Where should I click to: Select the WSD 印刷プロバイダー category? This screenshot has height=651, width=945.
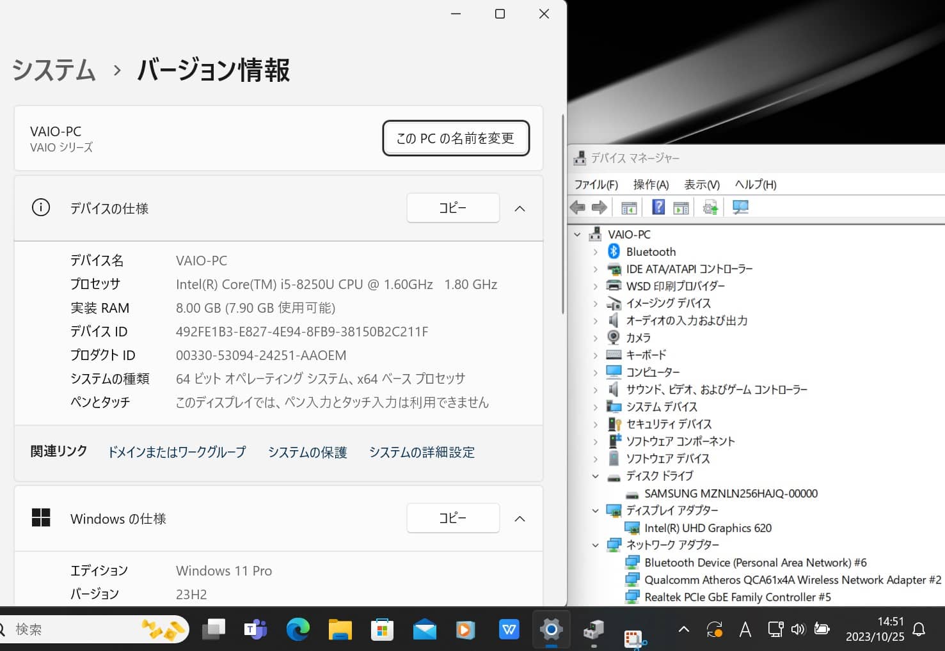(675, 286)
